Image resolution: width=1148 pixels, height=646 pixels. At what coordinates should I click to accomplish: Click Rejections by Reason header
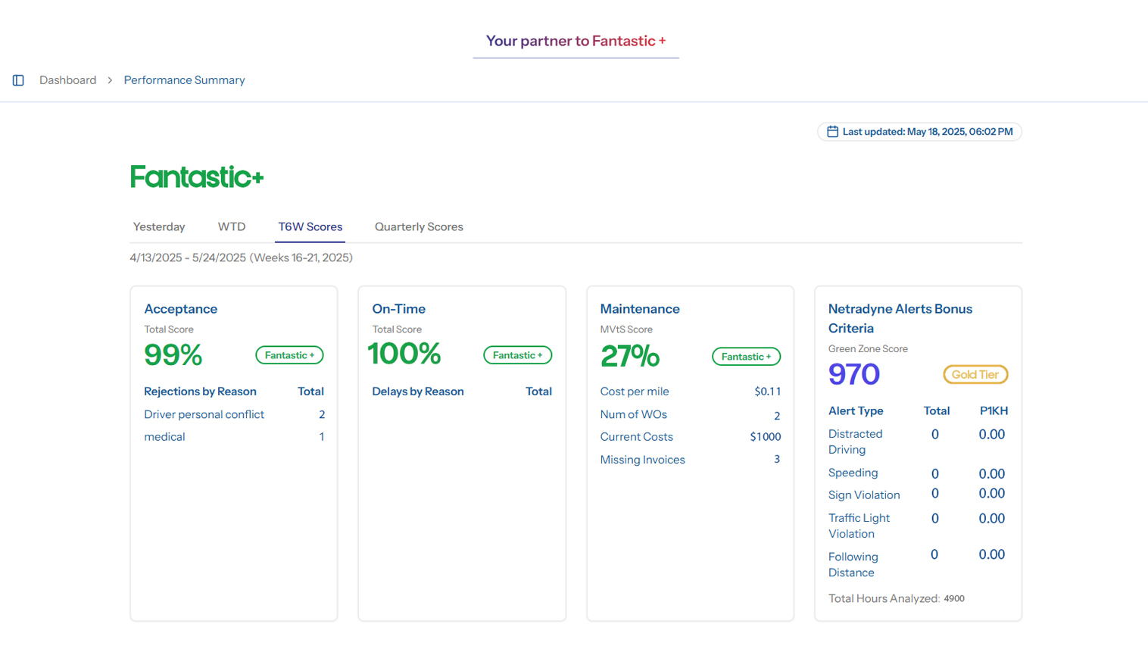(x=200, y=392)
